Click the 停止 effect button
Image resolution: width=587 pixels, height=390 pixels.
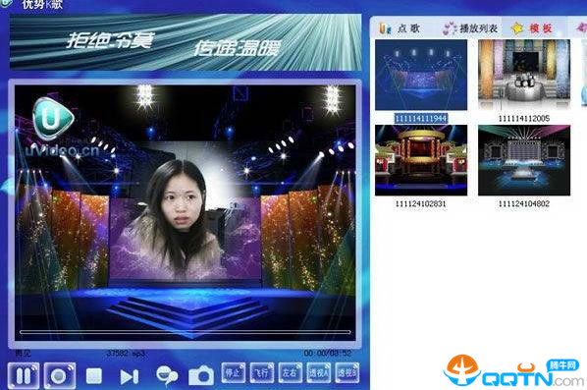point(234,372)
